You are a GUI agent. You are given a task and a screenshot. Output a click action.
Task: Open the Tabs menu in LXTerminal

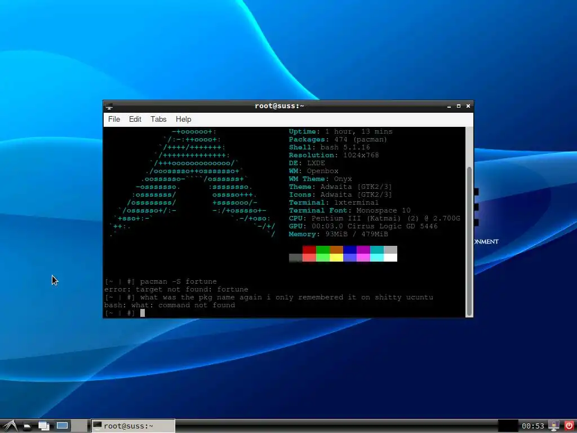(x=158, y=120)
